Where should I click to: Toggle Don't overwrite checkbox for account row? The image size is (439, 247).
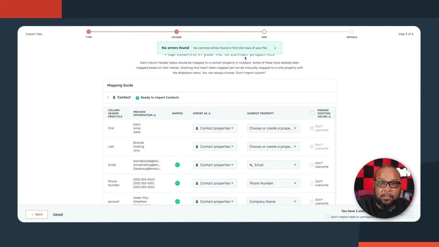tap(312, 202)
